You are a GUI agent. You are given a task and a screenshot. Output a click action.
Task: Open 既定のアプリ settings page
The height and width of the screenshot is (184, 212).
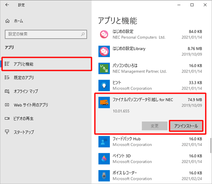[46, 78]
